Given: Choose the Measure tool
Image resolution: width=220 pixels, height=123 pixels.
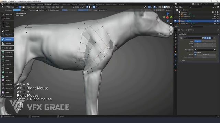Looking at the screenshot, I should coord(7,43).
